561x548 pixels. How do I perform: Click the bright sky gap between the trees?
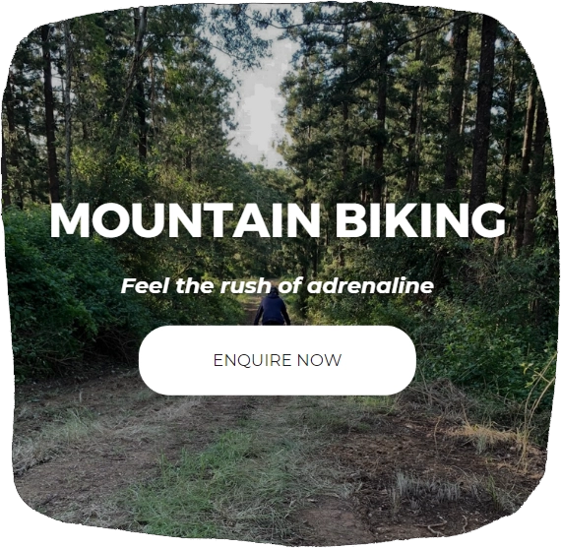click(260, 107)
